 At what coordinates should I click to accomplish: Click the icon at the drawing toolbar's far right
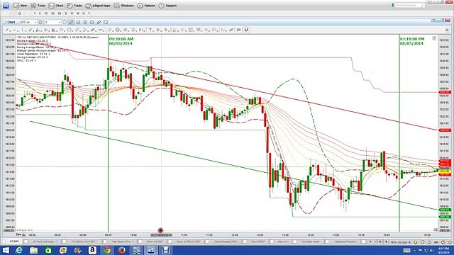[447, 30]
